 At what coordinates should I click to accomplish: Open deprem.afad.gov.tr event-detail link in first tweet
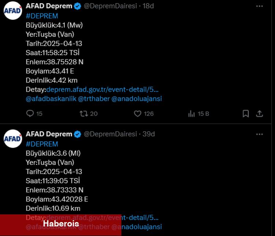102,89
